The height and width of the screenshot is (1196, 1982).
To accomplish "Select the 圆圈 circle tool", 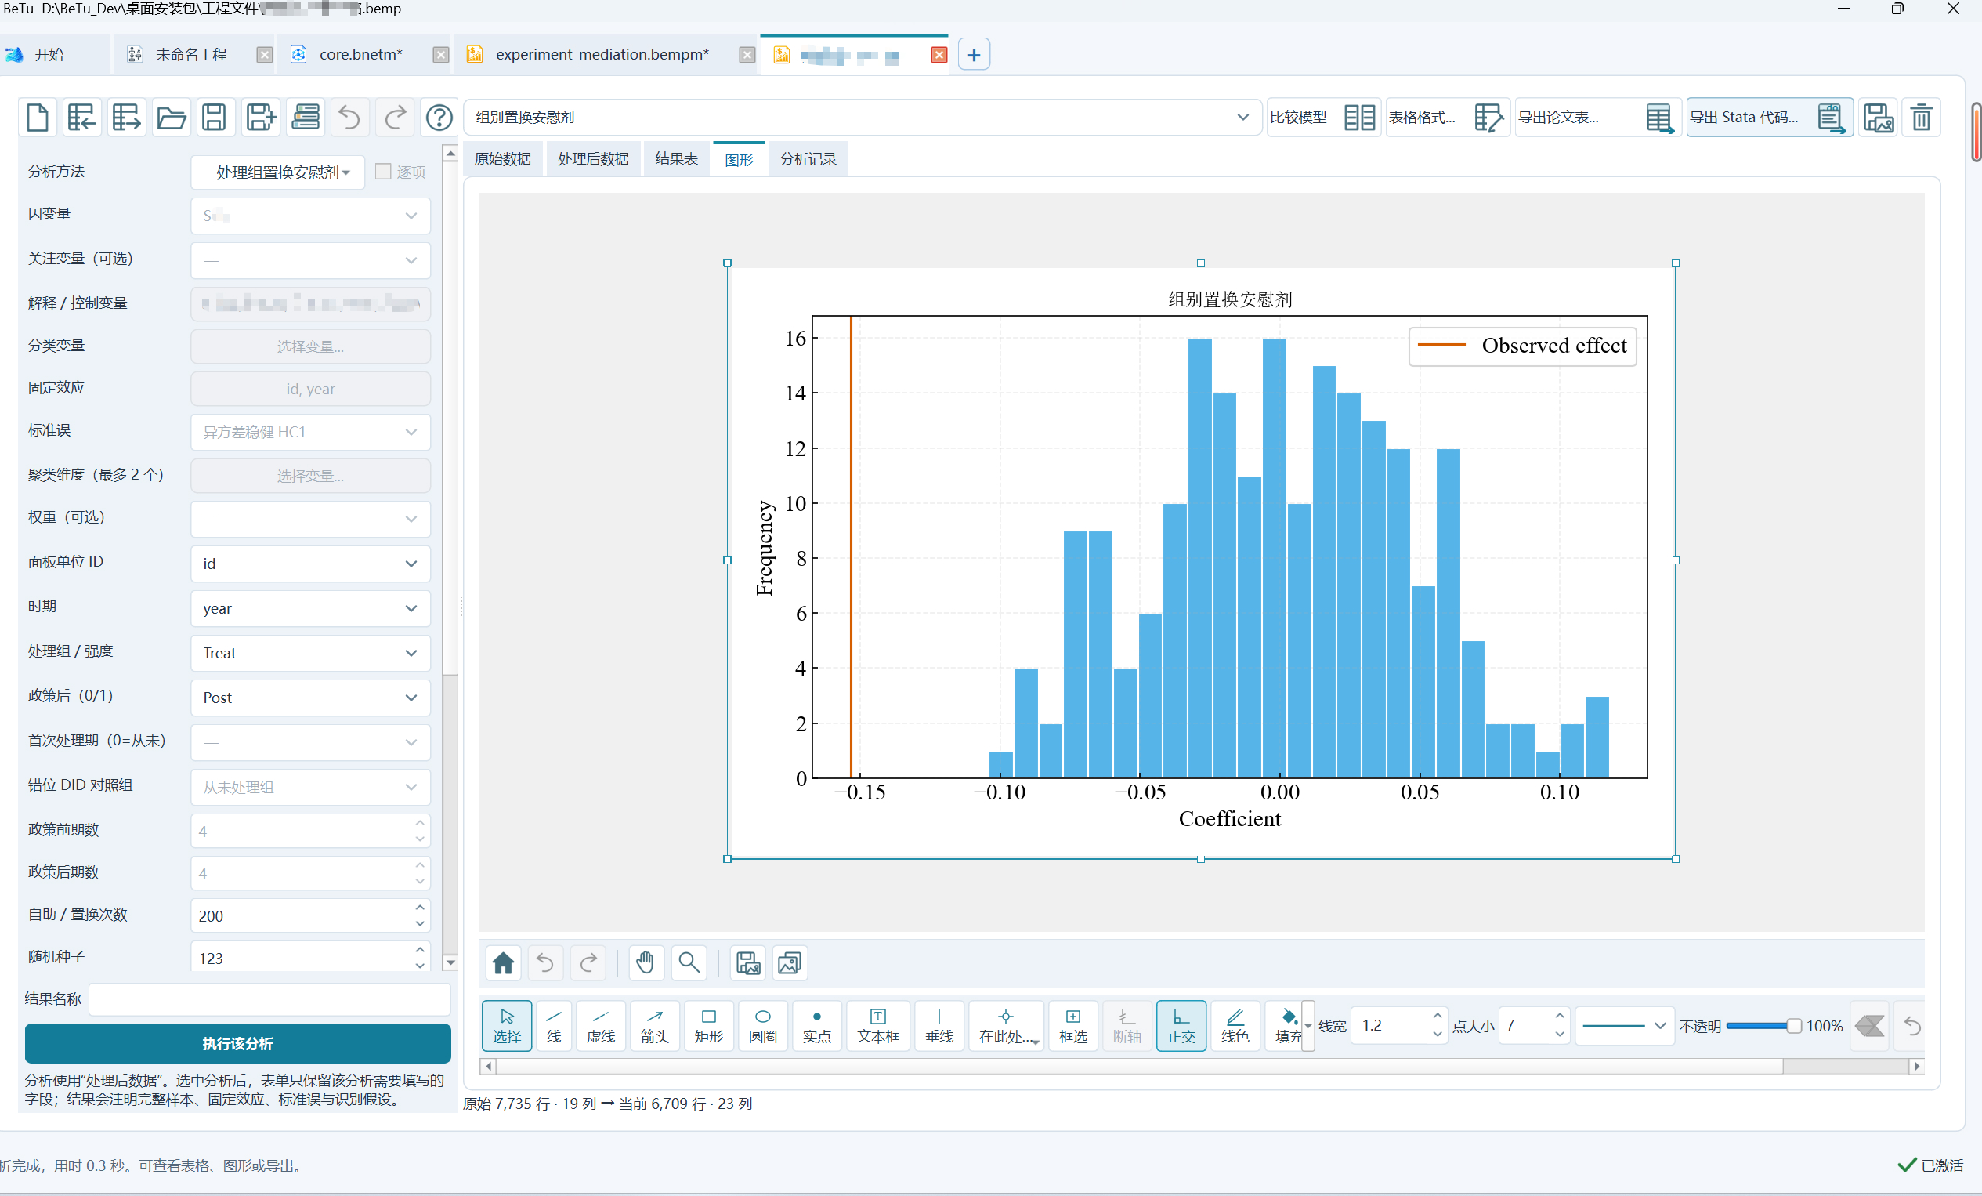I will tap(762, 1025).
